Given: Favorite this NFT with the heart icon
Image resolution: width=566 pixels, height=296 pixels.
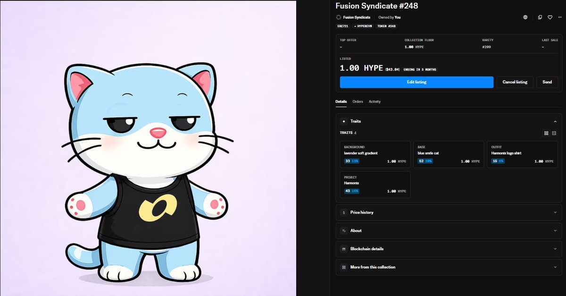Looking at the screenshot, I should click(x=550, y=17).
